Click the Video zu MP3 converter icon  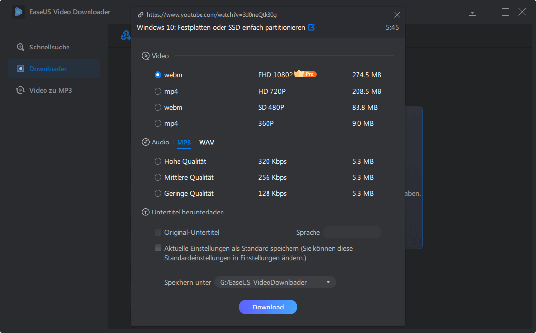coord(21,91)
